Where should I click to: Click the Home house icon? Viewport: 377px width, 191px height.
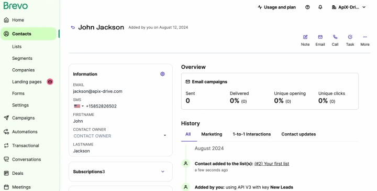point(6,20)
